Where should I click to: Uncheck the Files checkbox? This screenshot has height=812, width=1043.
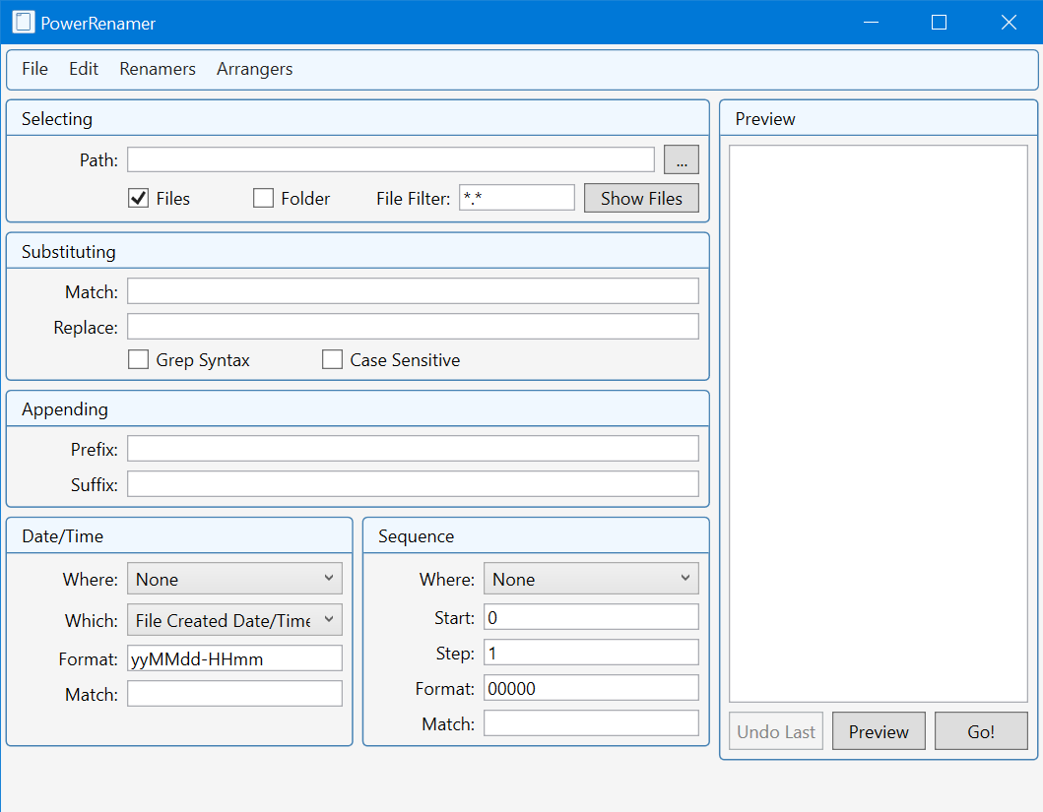138,198
